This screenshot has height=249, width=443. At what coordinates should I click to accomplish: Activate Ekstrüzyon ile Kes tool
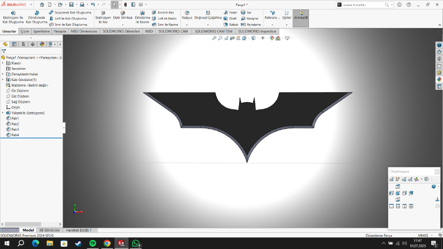(x=103, y=17)
